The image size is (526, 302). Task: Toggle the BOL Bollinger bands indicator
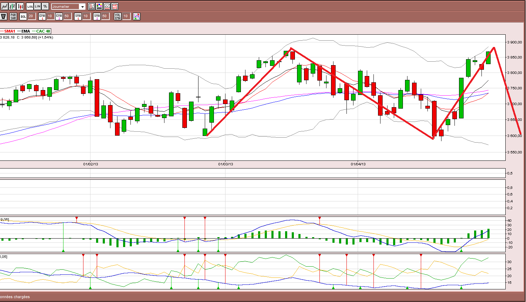coord(23,16)
